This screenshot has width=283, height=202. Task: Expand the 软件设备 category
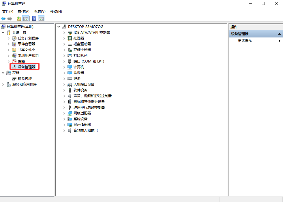tap(64, 90)
